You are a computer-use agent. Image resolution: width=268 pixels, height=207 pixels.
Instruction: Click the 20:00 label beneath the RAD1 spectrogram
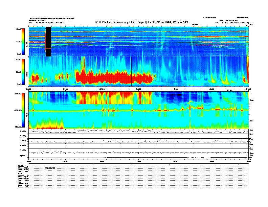212,89
